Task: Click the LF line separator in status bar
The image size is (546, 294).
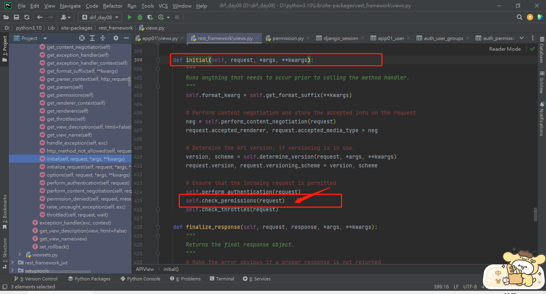Action: (x=456, y=286)
